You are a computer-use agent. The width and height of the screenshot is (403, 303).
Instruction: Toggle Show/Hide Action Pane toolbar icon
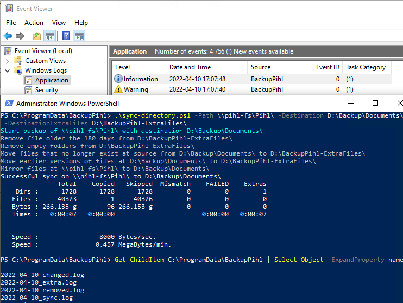(x=79, y=36)
